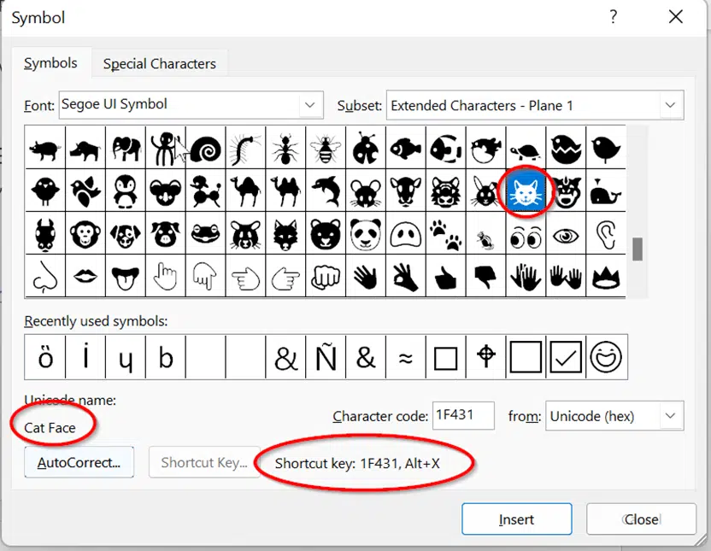This screenshot has width=711, height=551.
Task: Open the AutoCorrect options
Action: pos(79,462)
